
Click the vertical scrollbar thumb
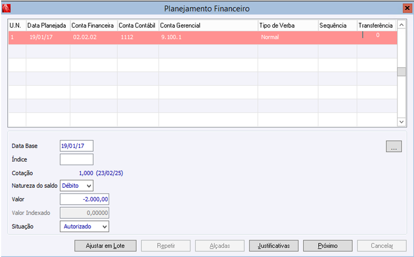pyautogui.click(x=402, y=72)
